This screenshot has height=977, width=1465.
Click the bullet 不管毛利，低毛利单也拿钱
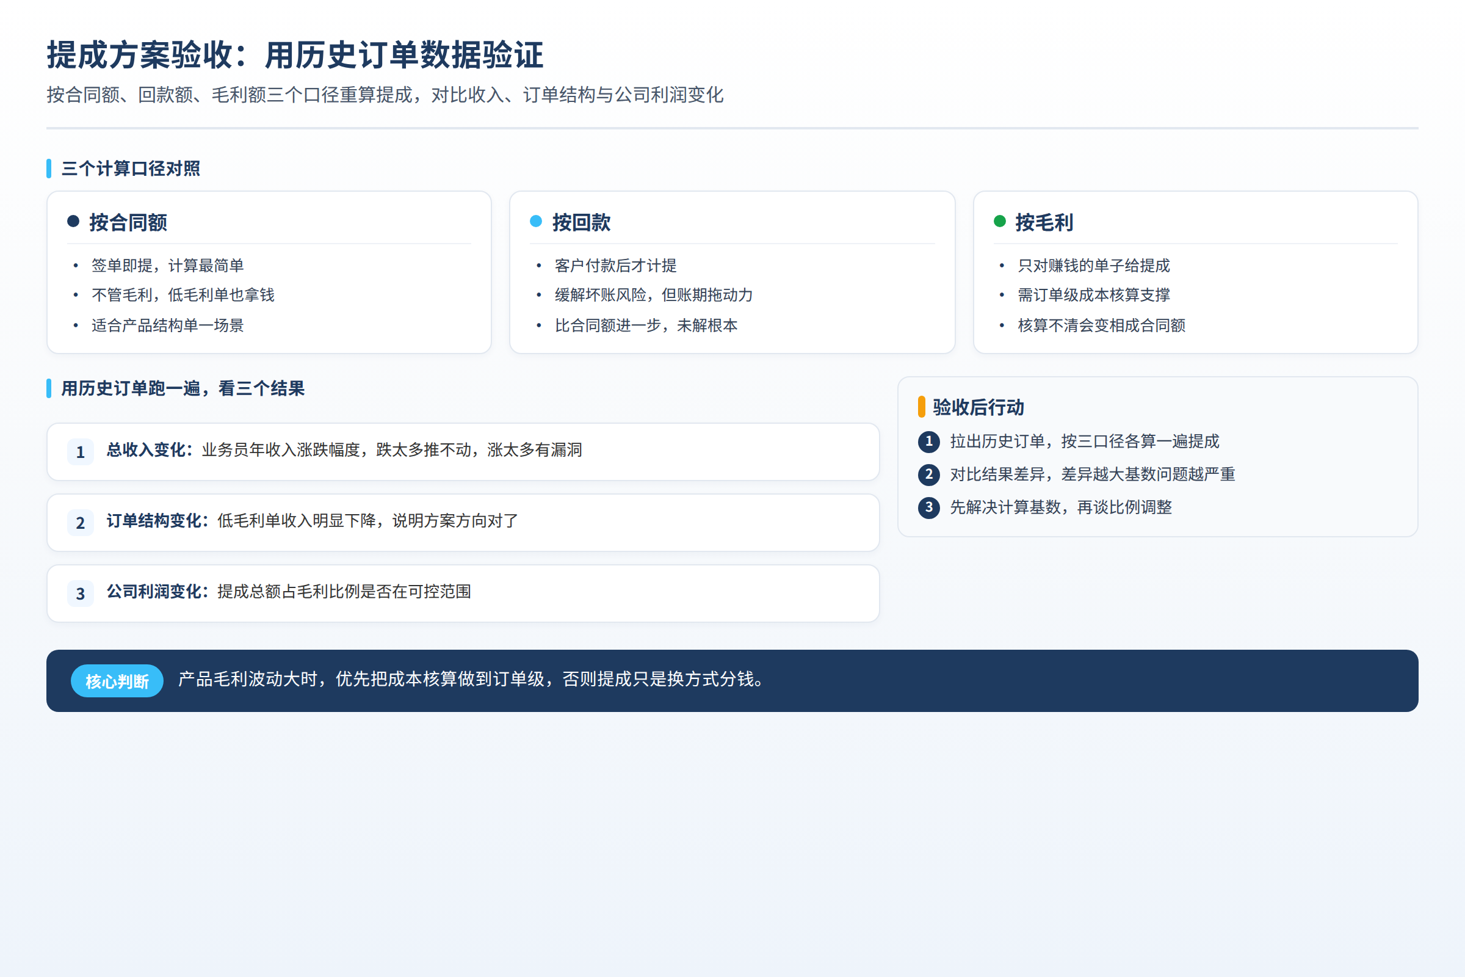point(183,295)
